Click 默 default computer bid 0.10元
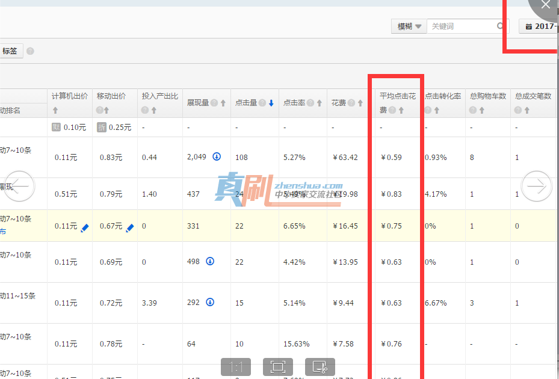Image resolution: width=559 pixels, height=379 pixels. point(69,128)
